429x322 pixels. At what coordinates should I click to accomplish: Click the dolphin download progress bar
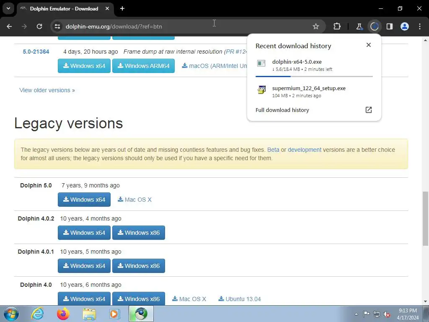pos(314,76)
